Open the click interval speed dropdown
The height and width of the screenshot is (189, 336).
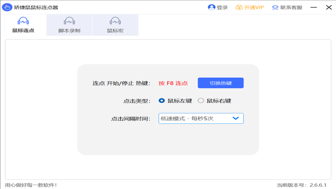(201, 118)
